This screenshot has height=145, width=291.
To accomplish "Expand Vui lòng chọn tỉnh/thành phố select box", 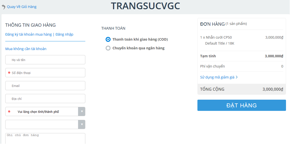I will (45, 112).
